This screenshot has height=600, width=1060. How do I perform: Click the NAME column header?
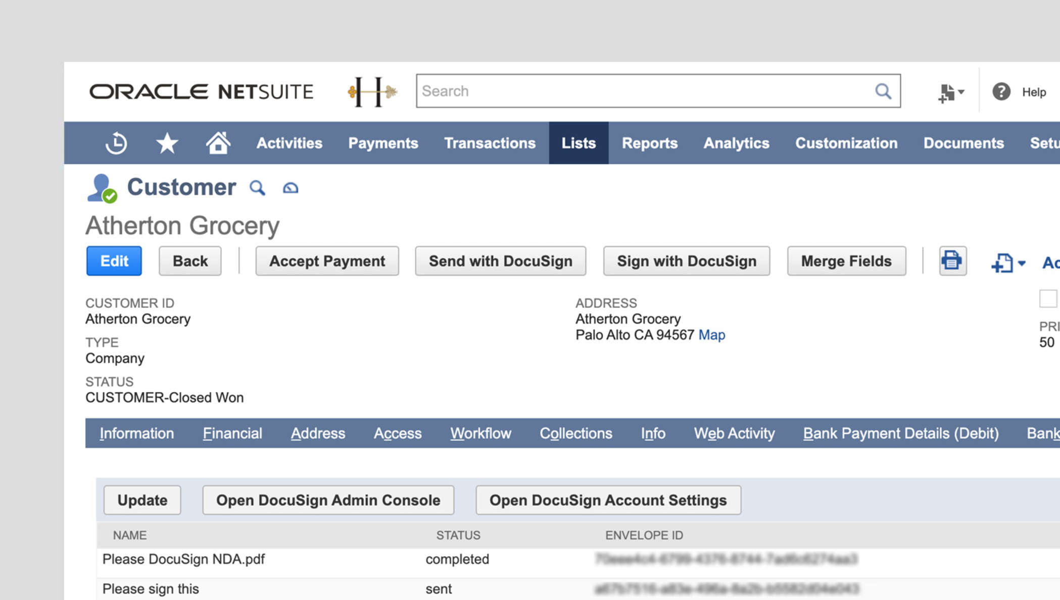130,535
